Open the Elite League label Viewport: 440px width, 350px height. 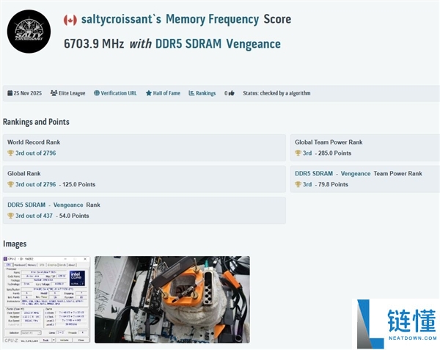tap(72, 93)
